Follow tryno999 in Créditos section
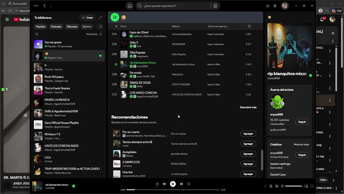Image resolution: width=344 pixels, height=194 pixels. coord(302,155)
